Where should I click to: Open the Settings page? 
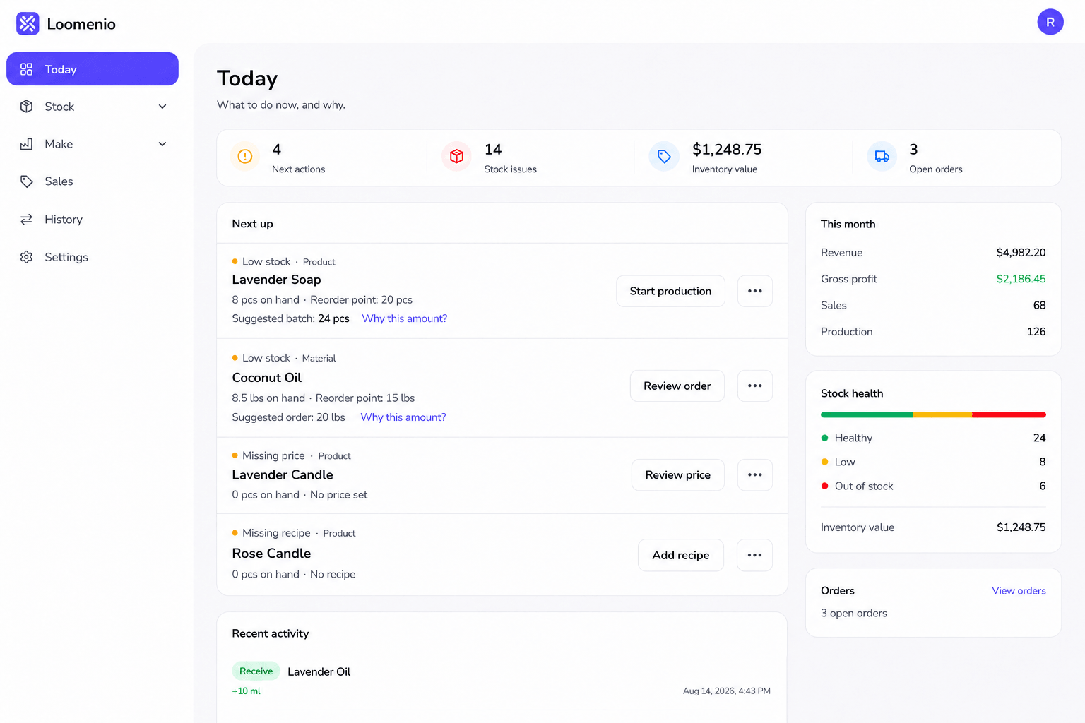click(93, 257)
